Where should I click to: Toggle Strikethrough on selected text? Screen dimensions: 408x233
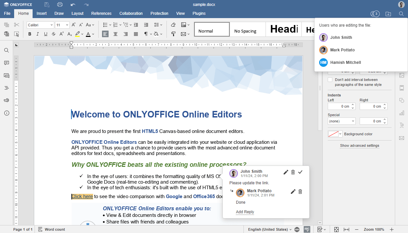(x=53, y=34)
